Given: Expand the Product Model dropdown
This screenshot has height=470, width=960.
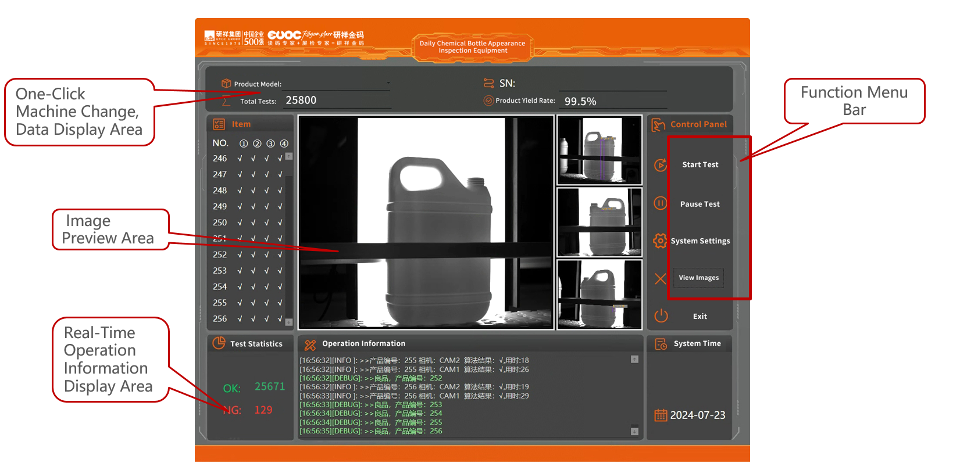Looking at the screenshot, I should [x=388, y=84].
